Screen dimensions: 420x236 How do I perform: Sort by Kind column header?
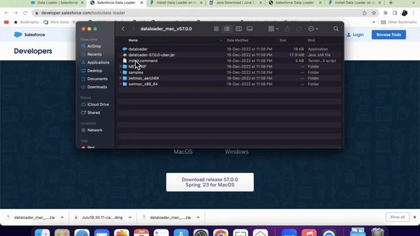311,40
